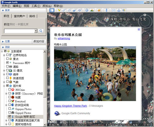154x127 pixels.
Task: Enable the 边界和地名 borders layer checkbox
Action: pos(7,55)
